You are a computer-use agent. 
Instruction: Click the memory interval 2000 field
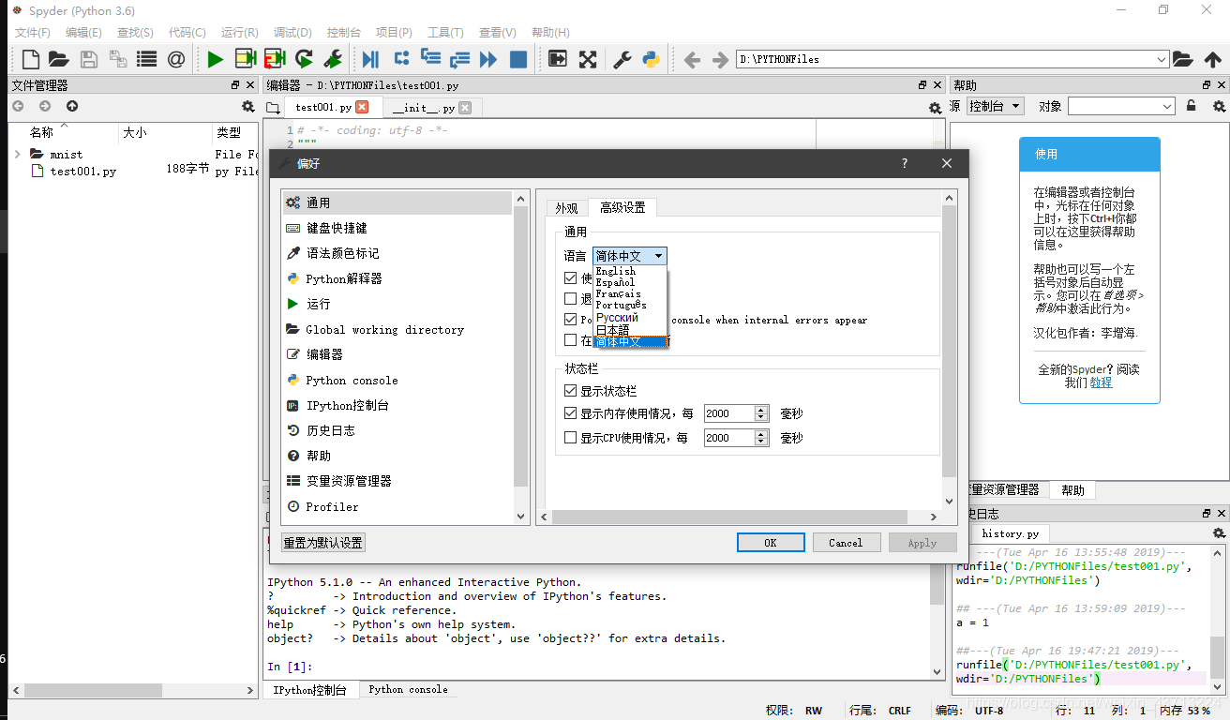tap(728, 413)
